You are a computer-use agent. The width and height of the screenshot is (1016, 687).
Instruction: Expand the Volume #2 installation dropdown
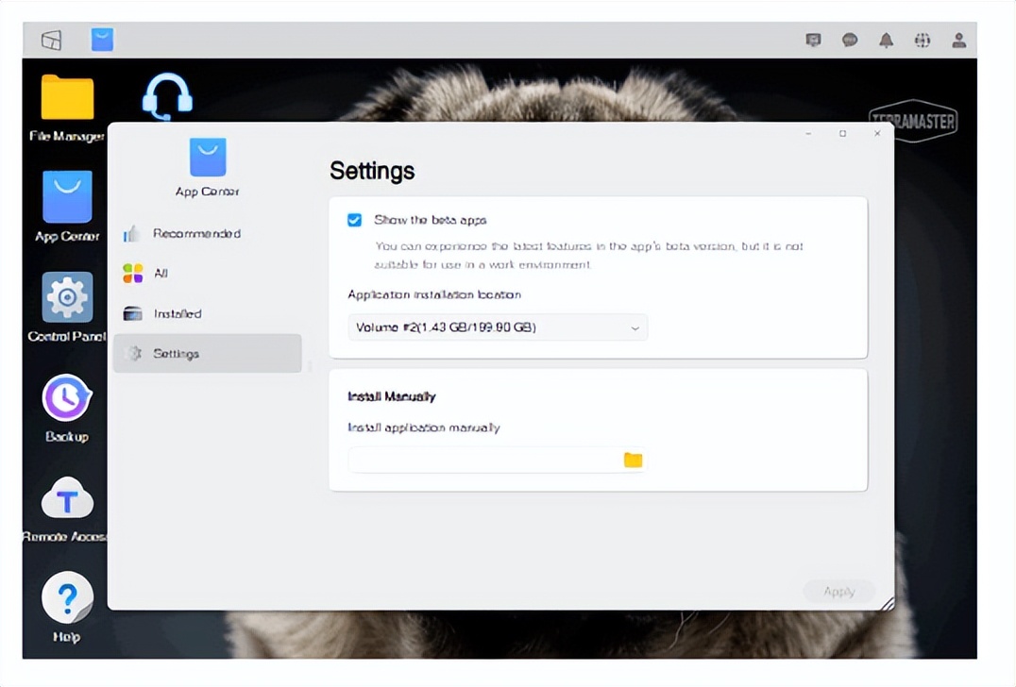(x=498, y=327)
